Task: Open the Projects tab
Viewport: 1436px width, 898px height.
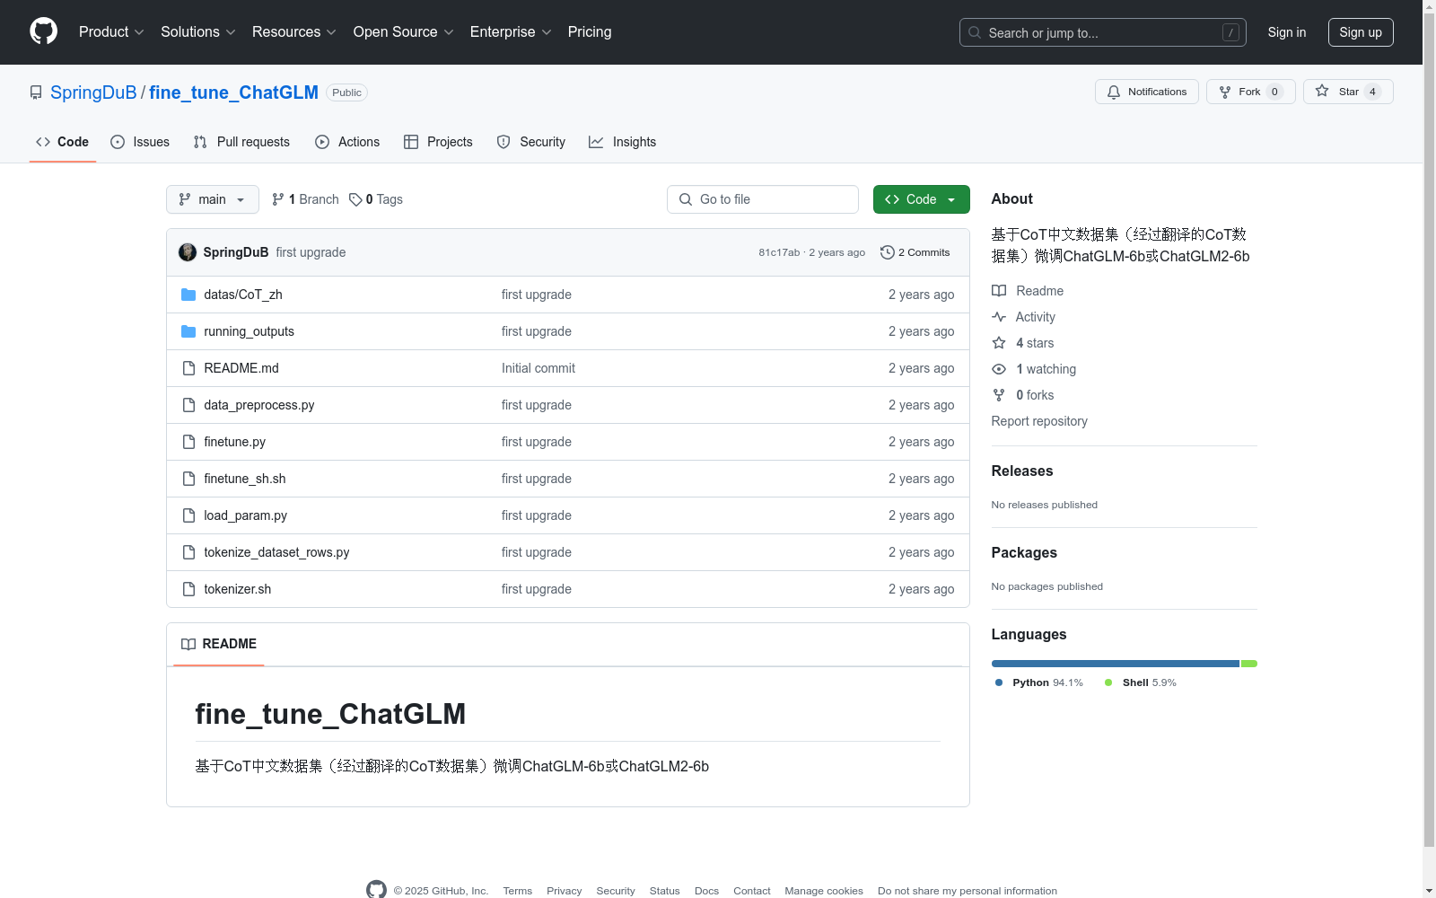Action: pos(438,142)
